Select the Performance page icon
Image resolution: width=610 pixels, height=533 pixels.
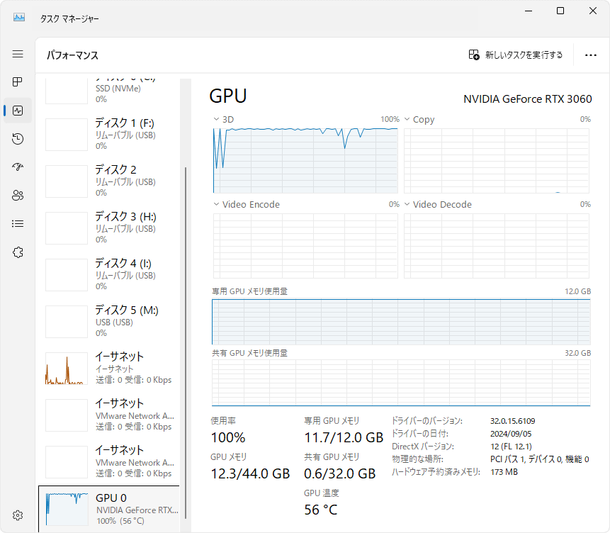(18, 111)
